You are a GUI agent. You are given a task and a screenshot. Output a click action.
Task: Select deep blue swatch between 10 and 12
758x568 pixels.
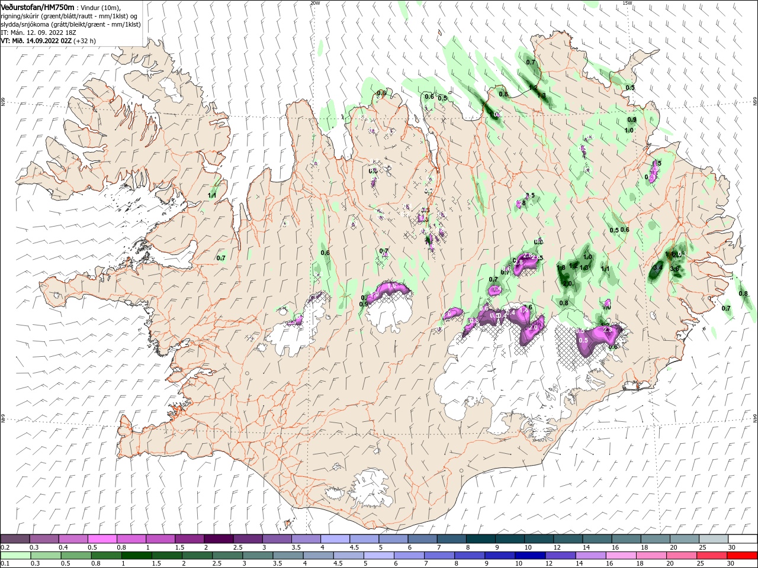[529, 556]
